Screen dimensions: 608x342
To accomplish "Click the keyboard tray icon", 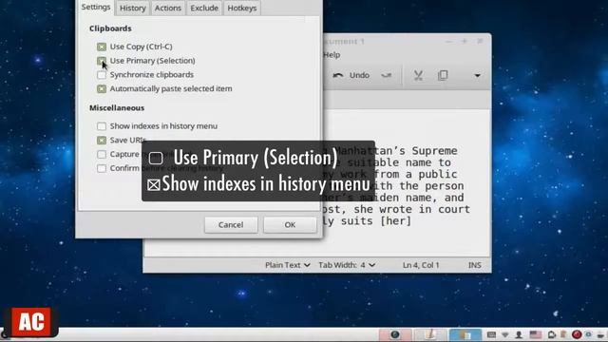I will point(491,334).
